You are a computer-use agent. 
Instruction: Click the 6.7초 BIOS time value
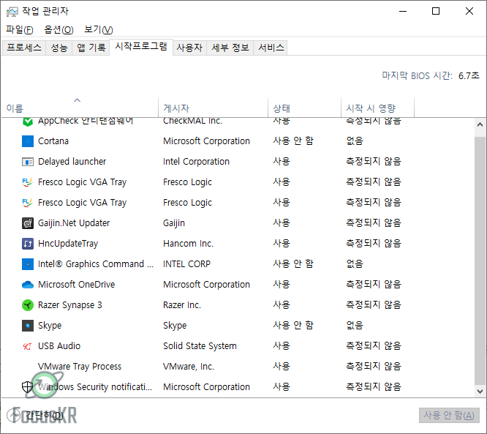[469, 76]
